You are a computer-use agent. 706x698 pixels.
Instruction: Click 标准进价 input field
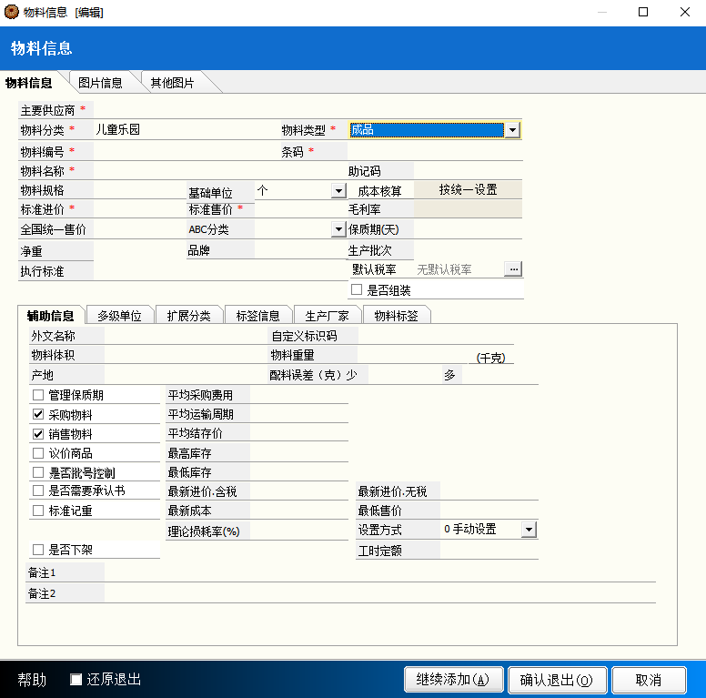click(139, 209)
